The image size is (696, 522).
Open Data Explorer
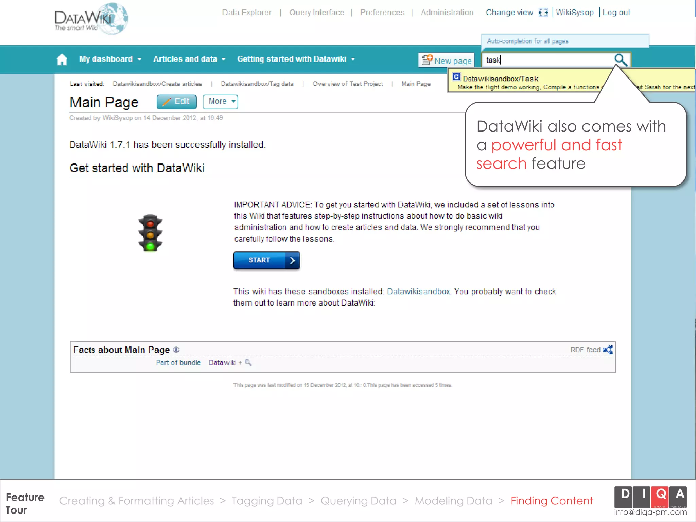(x=247, y=13)
